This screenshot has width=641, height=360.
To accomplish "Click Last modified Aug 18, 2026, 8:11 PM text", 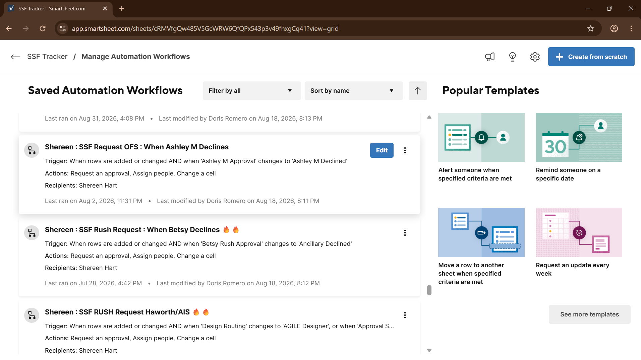I will click(x=238, y=201).
